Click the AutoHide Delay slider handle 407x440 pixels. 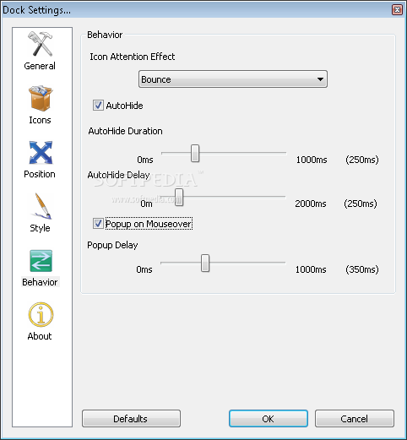[179, 197]
